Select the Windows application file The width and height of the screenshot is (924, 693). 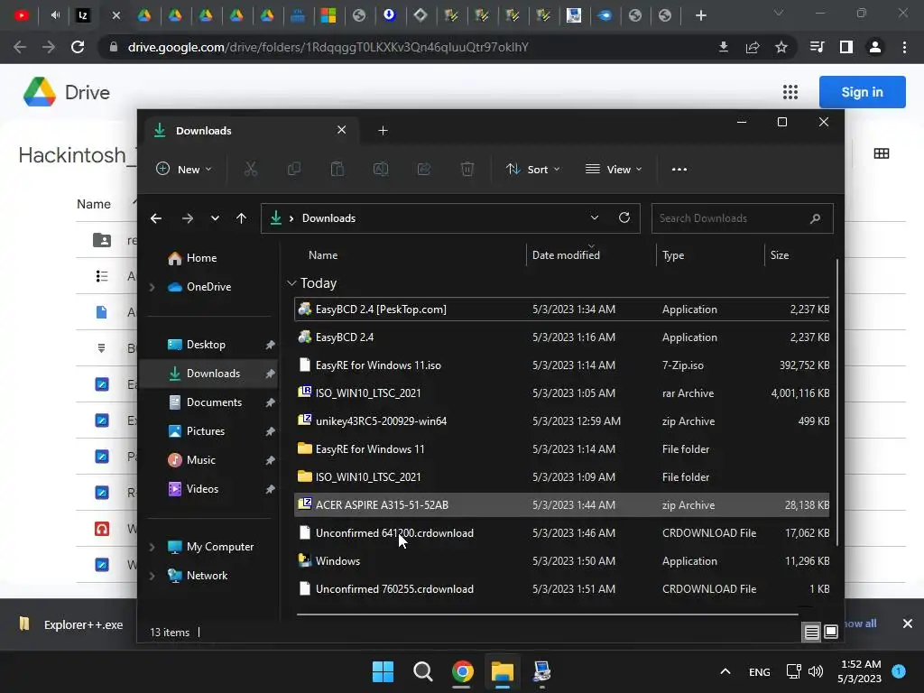561,561
